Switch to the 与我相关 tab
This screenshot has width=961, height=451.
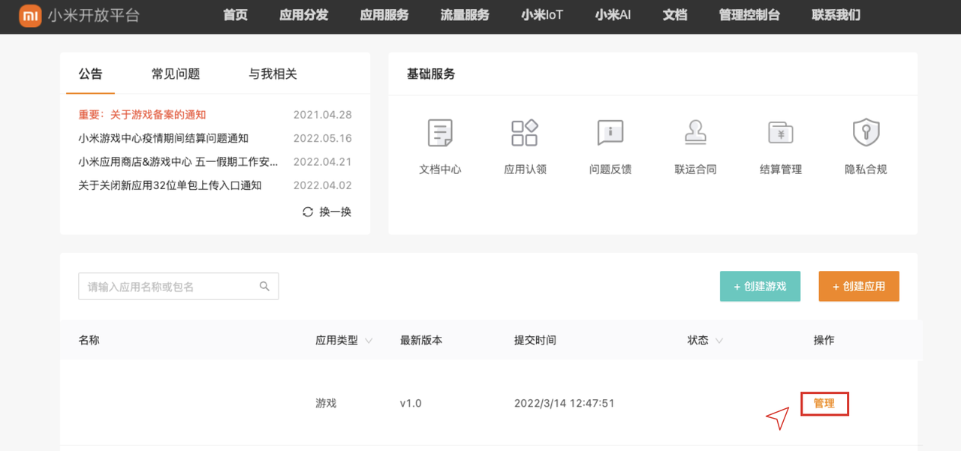tap(273, 74)
